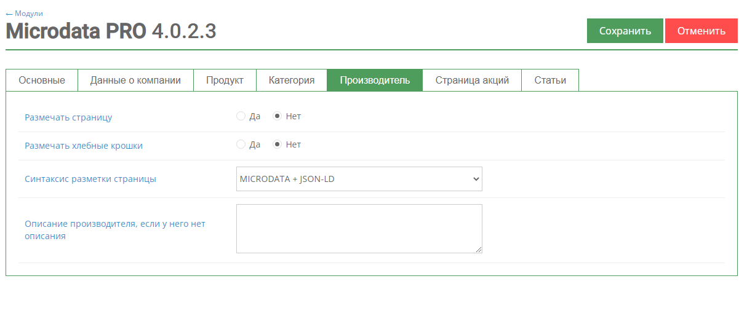Select Нет for Размечать страницу
Viewport: 747px width, 316px height.
tap(278, 116)
